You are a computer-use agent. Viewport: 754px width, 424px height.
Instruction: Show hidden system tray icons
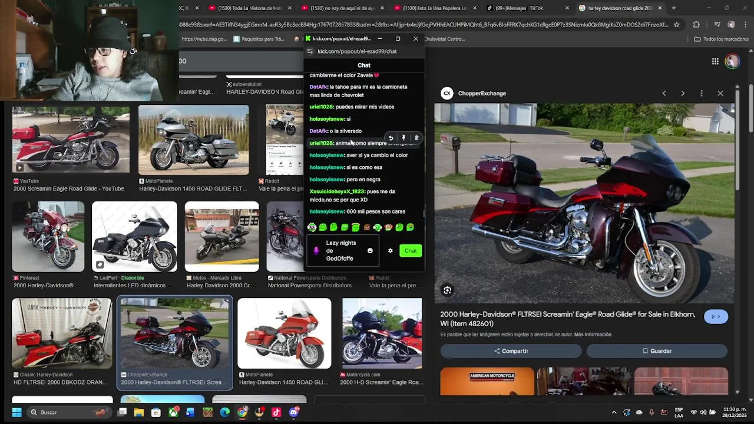tap(614, 412)
